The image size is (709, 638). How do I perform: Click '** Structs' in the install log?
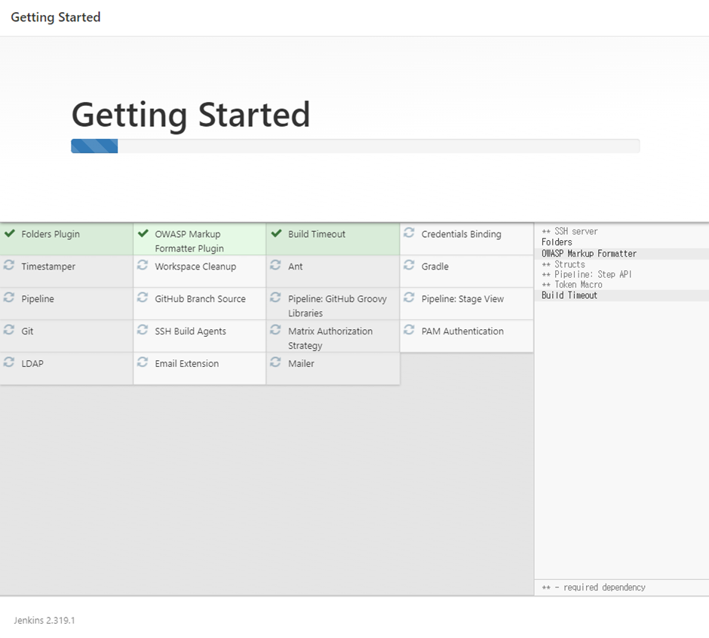tap(563, 264)
